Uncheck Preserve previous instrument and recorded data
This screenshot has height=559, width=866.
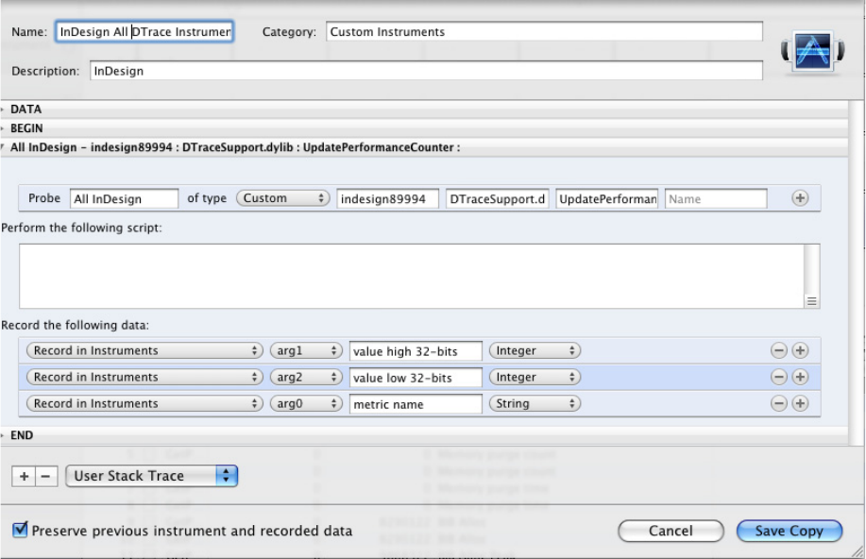pyautogui.click(x=20, y=530)
